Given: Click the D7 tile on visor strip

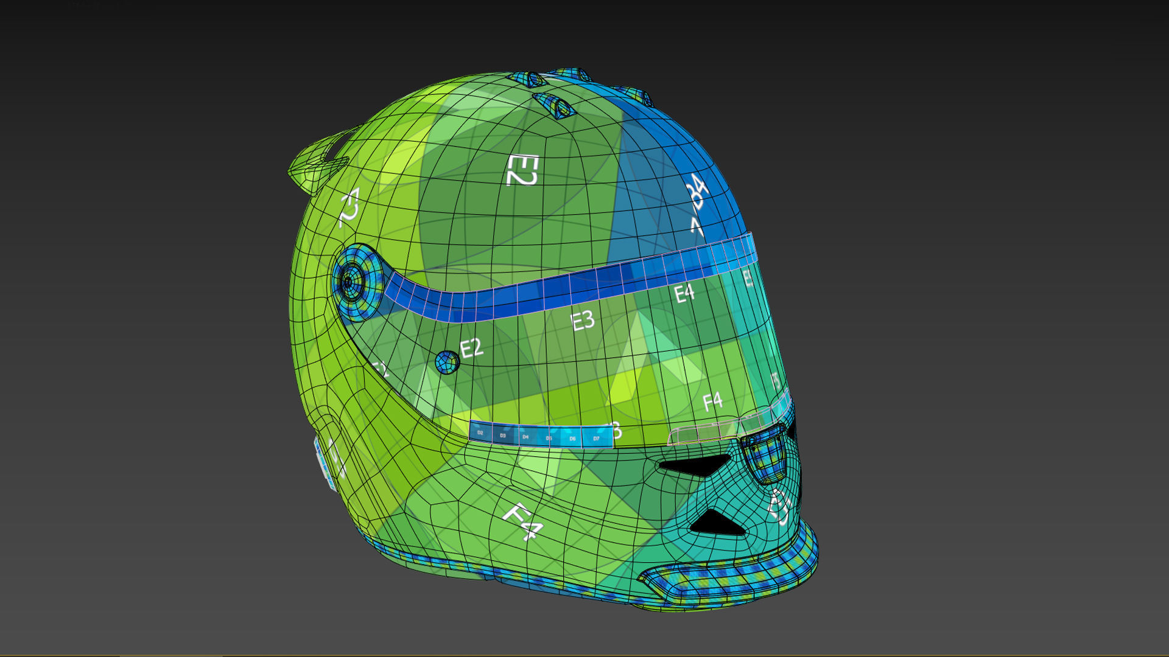Looking at the screenshot, I should pyautogui.click(x=596, y=438).
